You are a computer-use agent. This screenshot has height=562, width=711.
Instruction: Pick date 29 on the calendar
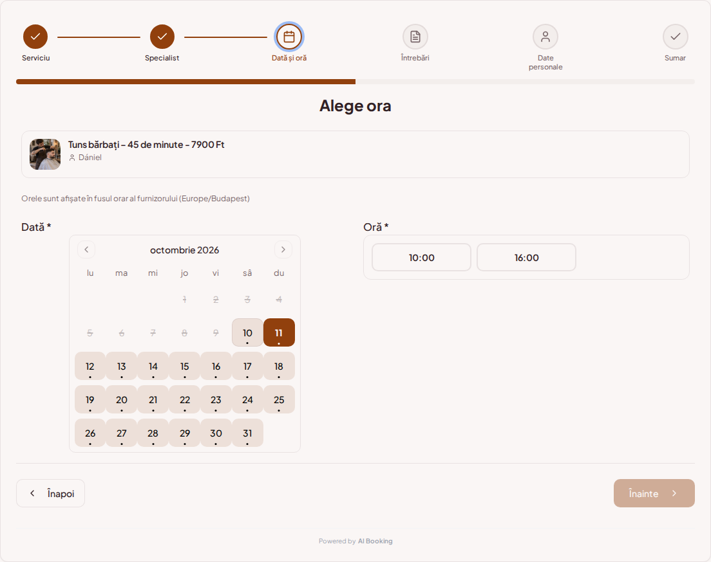(185, 433)
